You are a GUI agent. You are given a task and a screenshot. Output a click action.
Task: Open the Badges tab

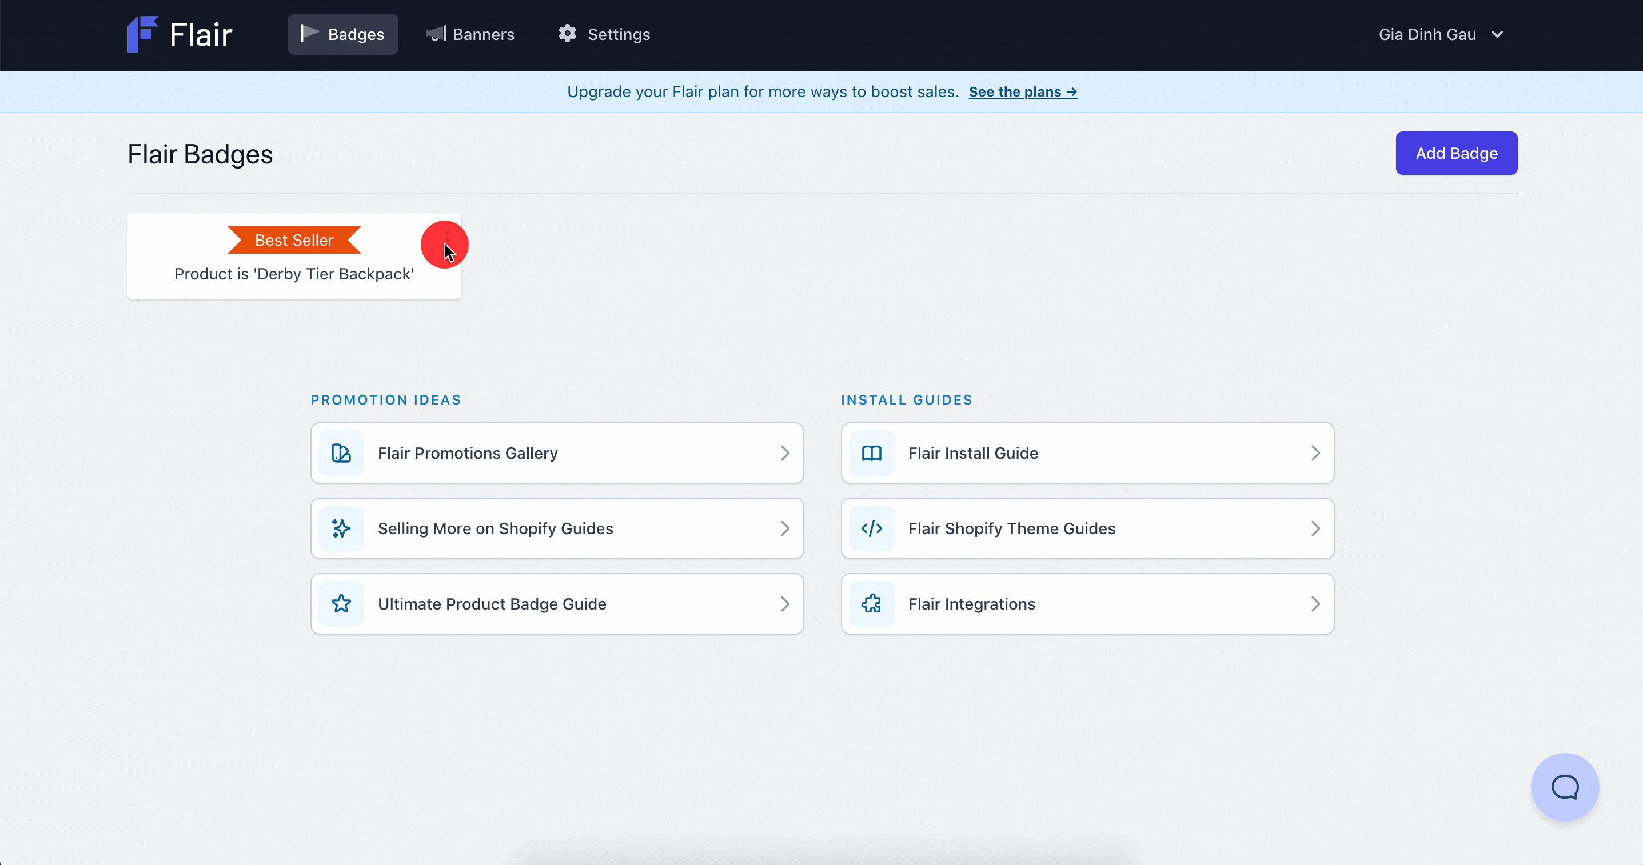point(342,34)
